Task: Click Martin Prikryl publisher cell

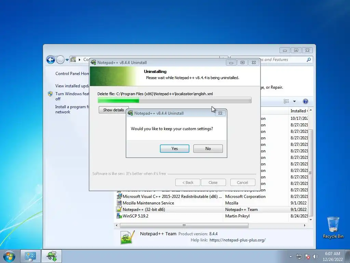Action: [x=237, y=216]
